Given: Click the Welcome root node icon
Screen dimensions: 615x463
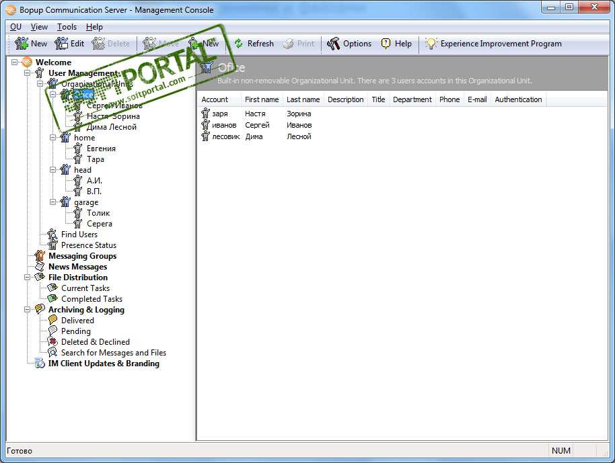Looking at the screenshot, I should tap(27, 62).
